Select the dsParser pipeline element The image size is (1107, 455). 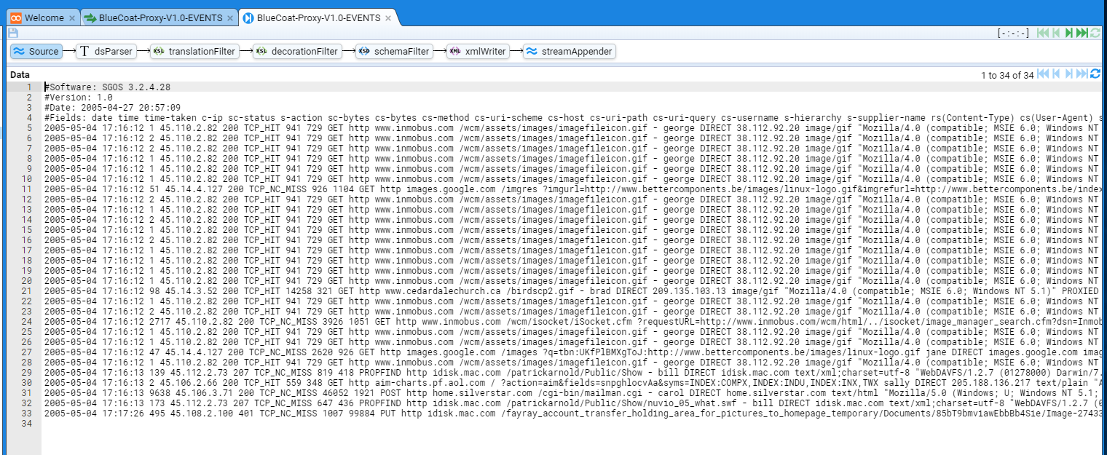click(x=106, y=52)
